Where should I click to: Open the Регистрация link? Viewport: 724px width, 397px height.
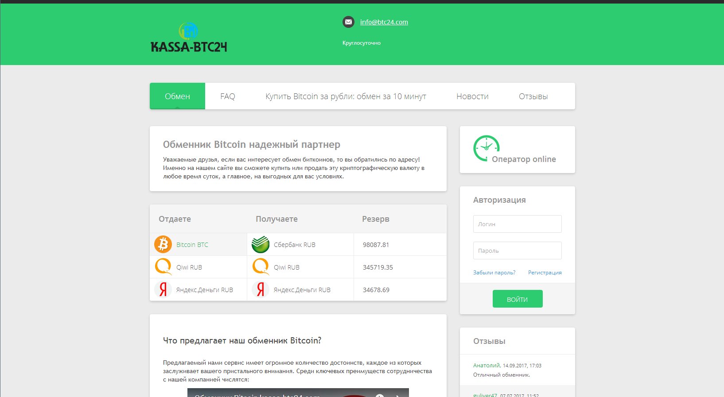(545, 273)
